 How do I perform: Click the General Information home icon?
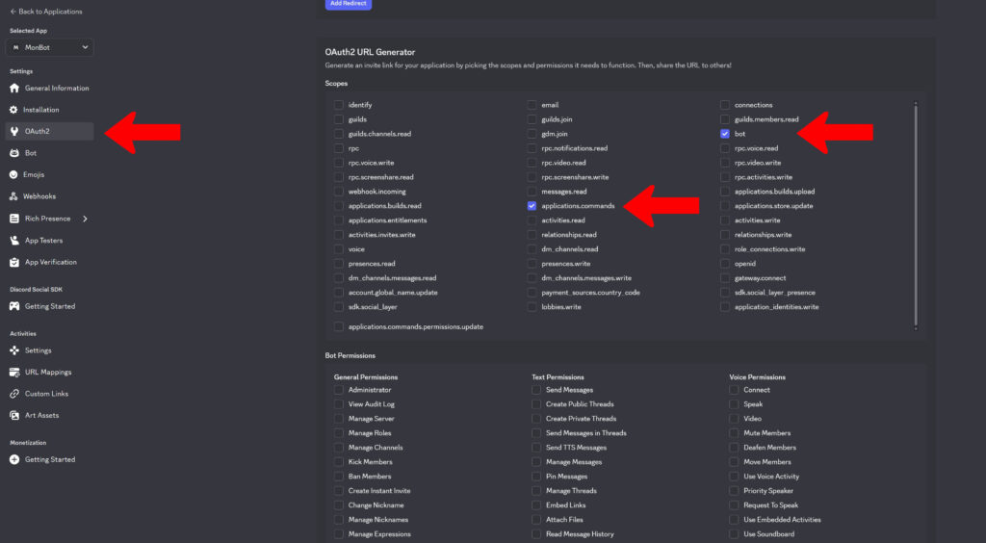[x=14, y=89]
